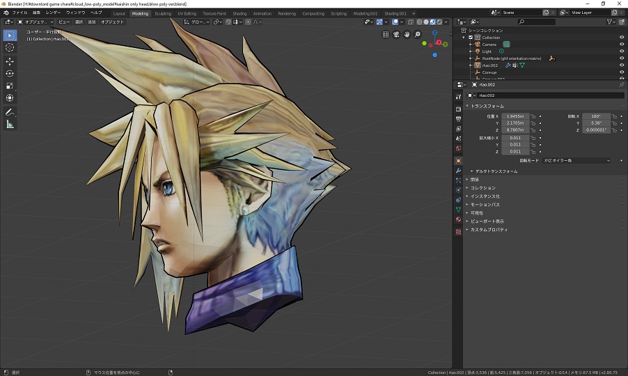Toggle snapping magnet in header
The height and width of the screenshot is (376, 628).
228,22
